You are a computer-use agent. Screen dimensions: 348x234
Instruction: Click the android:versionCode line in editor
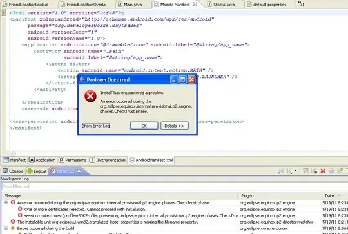[62, 32]
